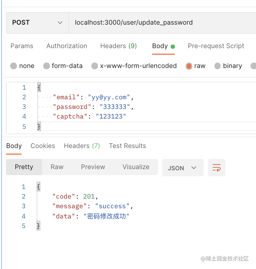This screenshot has width=256, height=269.
Task: Click the wrap lines icon in response
Action: 216,168
